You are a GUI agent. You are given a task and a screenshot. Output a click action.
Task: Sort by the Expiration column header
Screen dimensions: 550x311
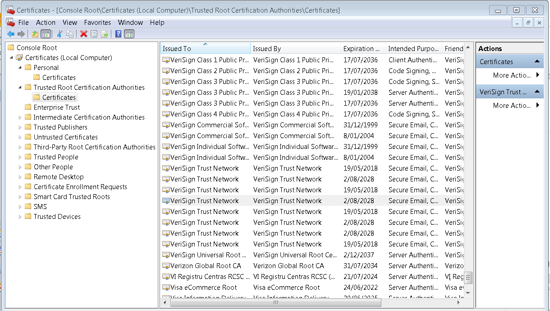click(363, 48)
